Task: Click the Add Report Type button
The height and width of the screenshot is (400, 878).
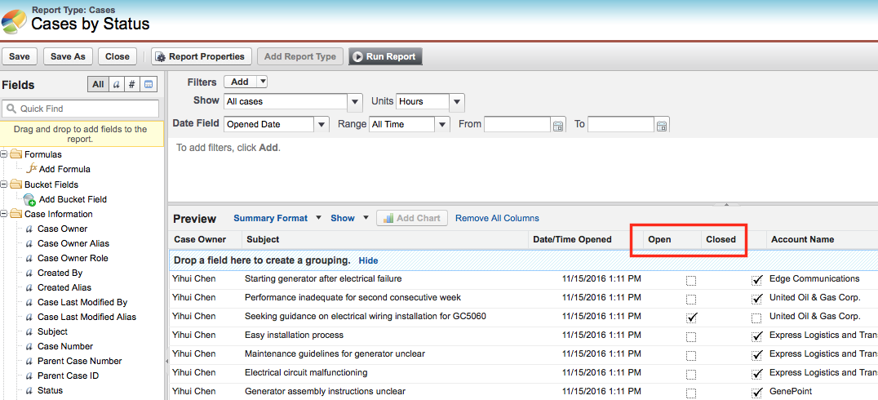Action: (300, 56)
